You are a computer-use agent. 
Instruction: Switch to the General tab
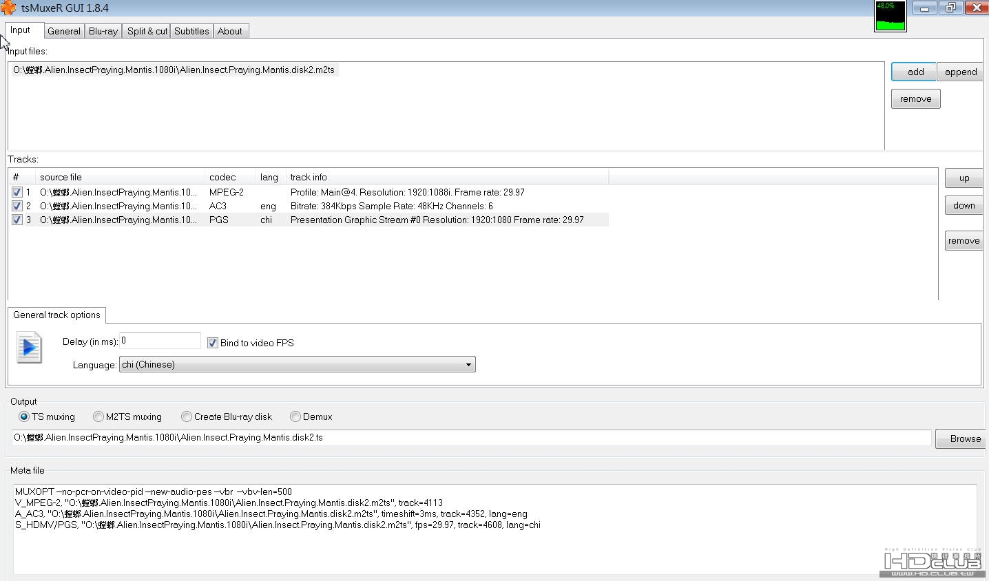(x=64, y=31)
